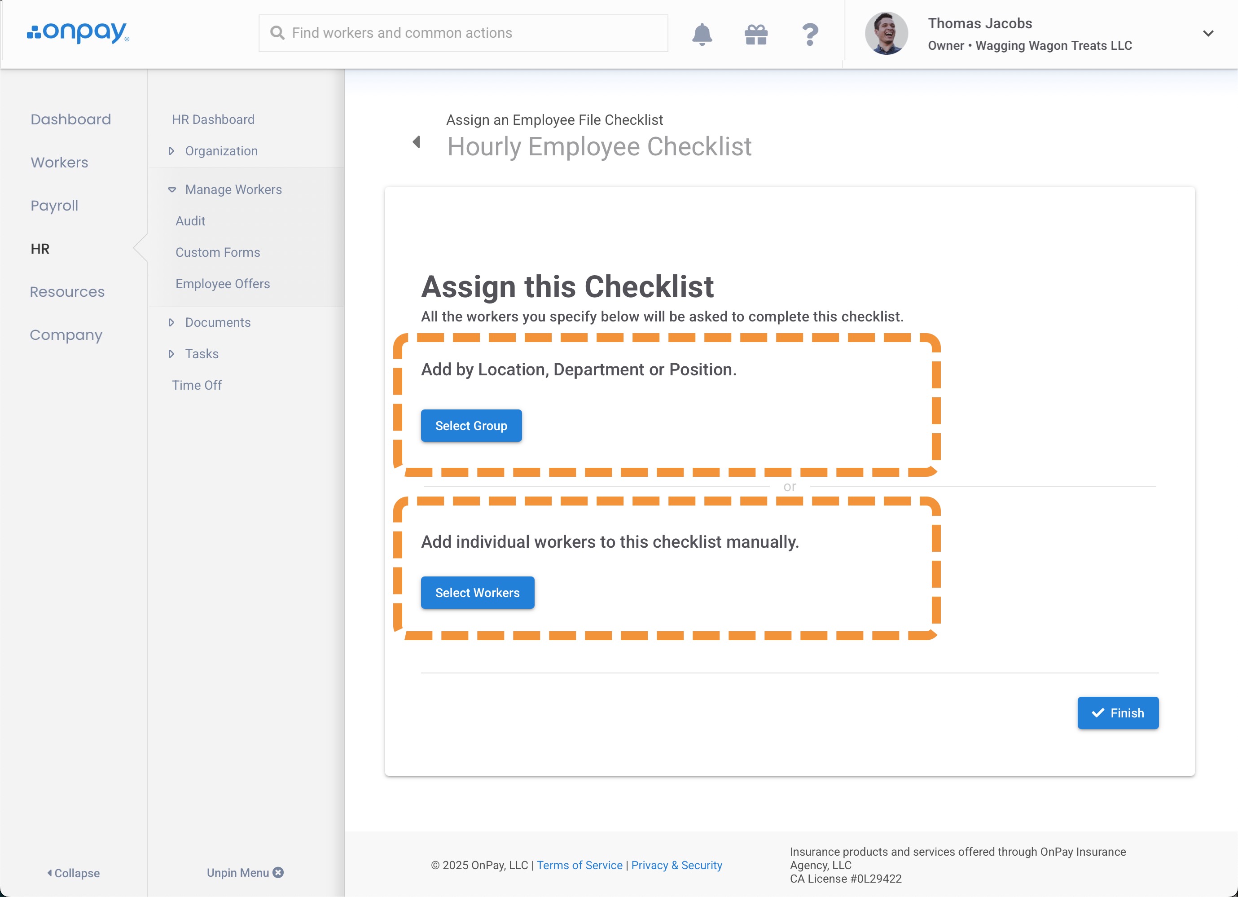
Task: Click Thomas Jacobs profile avatar
Action: 886,33
